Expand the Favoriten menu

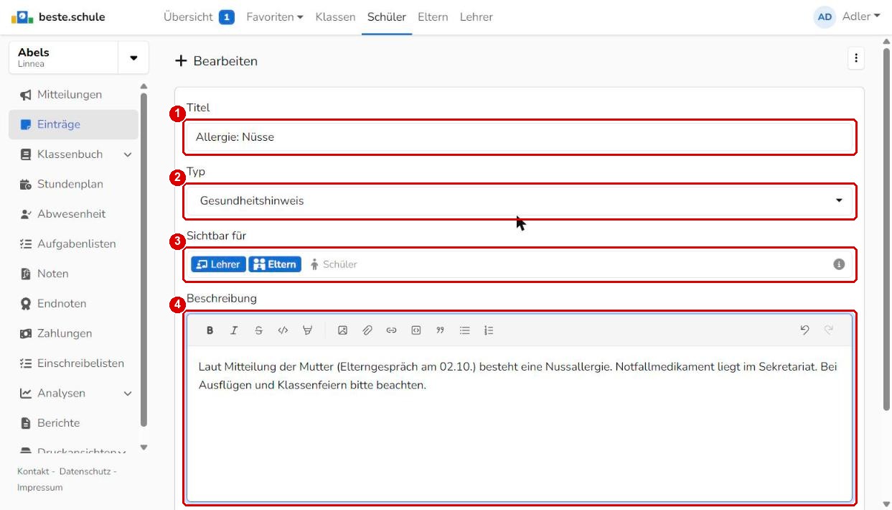coord(275,17)
